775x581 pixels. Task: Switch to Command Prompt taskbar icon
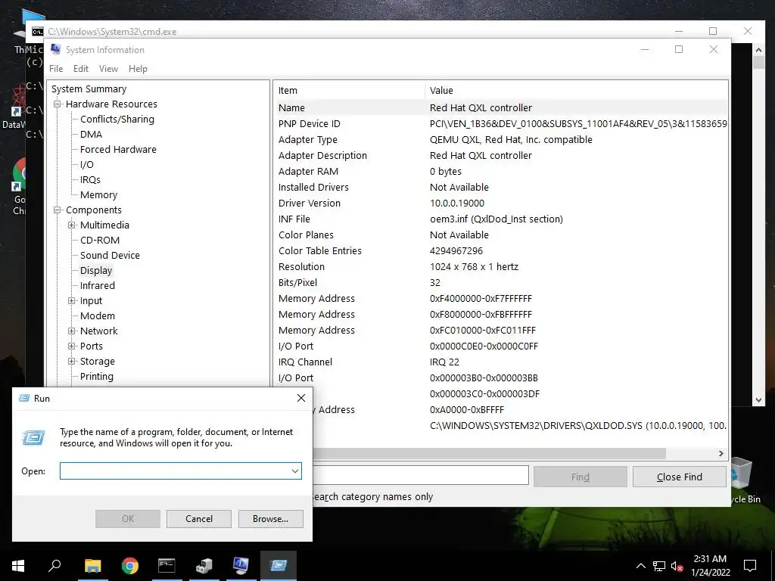click(167, 566)
